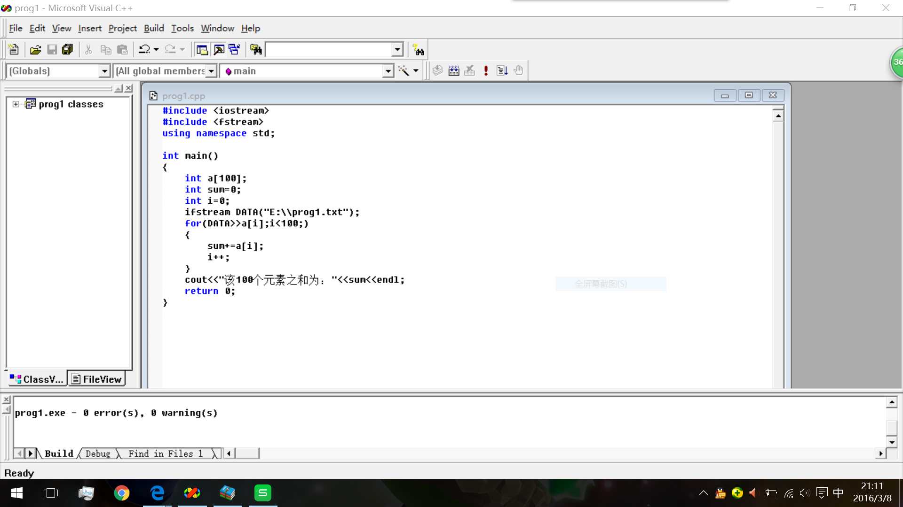Launch Google Chrome from taskbar
Viewport: 903px width, 507px height.
pos(121,493)
